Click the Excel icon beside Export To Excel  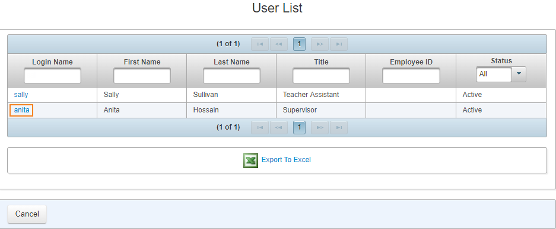250,160
